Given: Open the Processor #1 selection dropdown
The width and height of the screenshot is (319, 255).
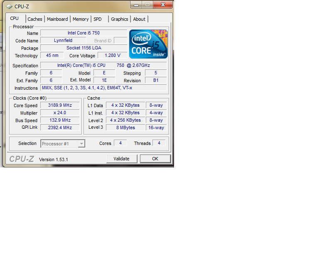Looking at the screenshot, I should coord(63,144).
